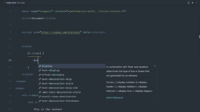Click unsaved changes dot indicator
This screenshot has width=200, height=112.
tap(192, 3)
